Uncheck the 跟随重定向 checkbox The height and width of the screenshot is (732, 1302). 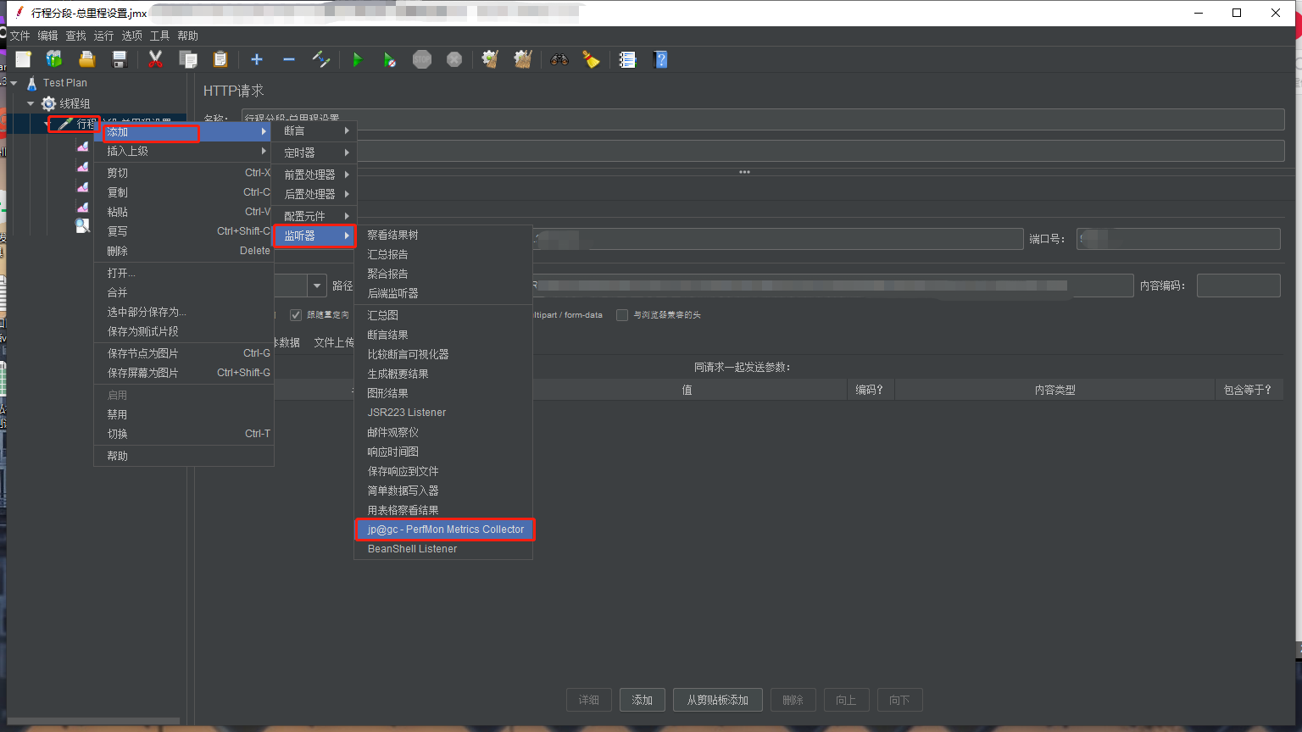pos(296,315)
